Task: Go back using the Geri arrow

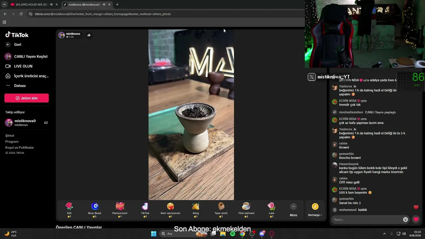Action: [x=8, y=44]
